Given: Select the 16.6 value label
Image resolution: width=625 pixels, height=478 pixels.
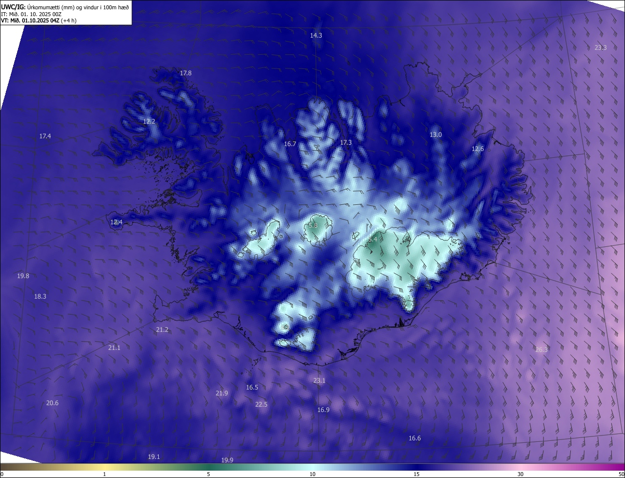Looking at the screenshot, I should pos(415,438).
